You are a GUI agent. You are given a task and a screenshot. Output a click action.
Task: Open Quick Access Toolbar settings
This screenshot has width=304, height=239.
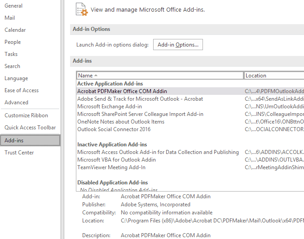(x=30, y=128)
